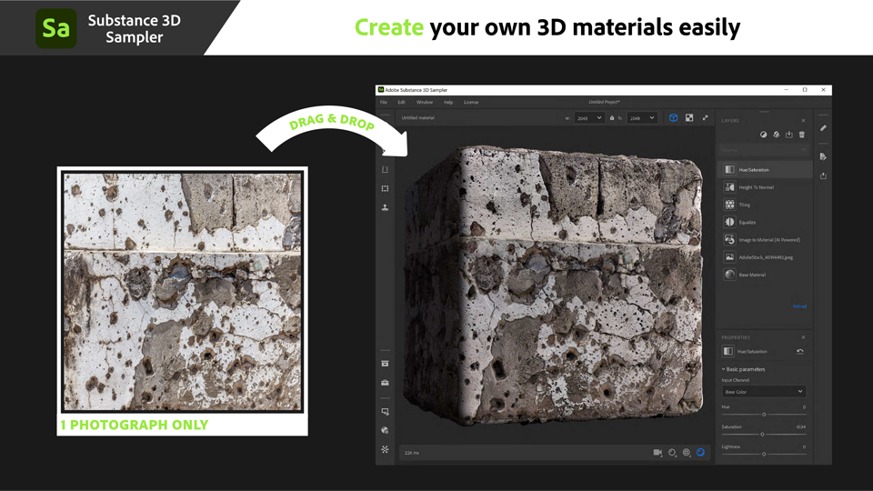The width and height of the screenshot is (873, 491).
Task: Delete the selected layer with trash icon
Action: pos(802,135)
